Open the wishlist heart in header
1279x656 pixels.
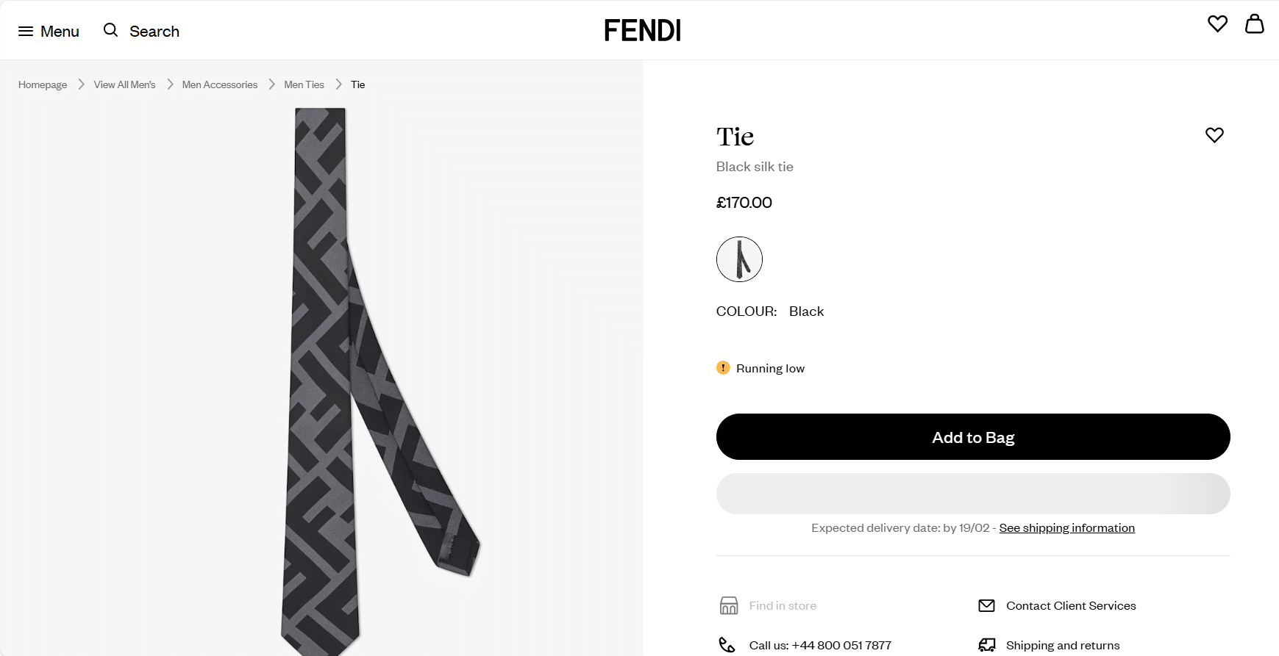point(1217,24)
